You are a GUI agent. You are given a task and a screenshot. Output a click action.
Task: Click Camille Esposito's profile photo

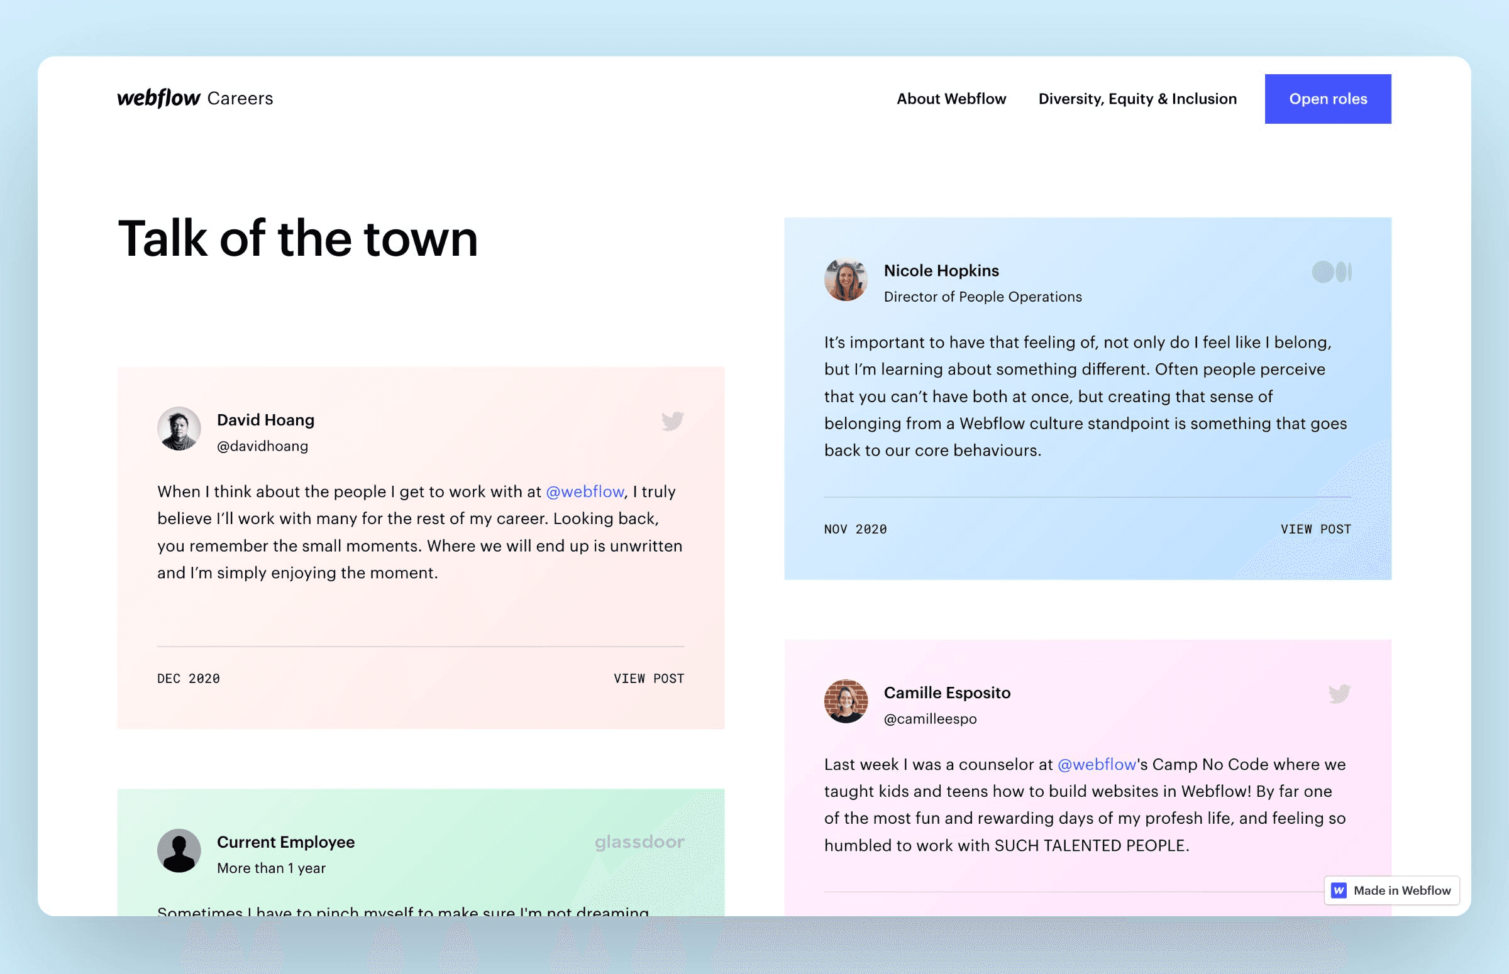(x=845, y=701)
